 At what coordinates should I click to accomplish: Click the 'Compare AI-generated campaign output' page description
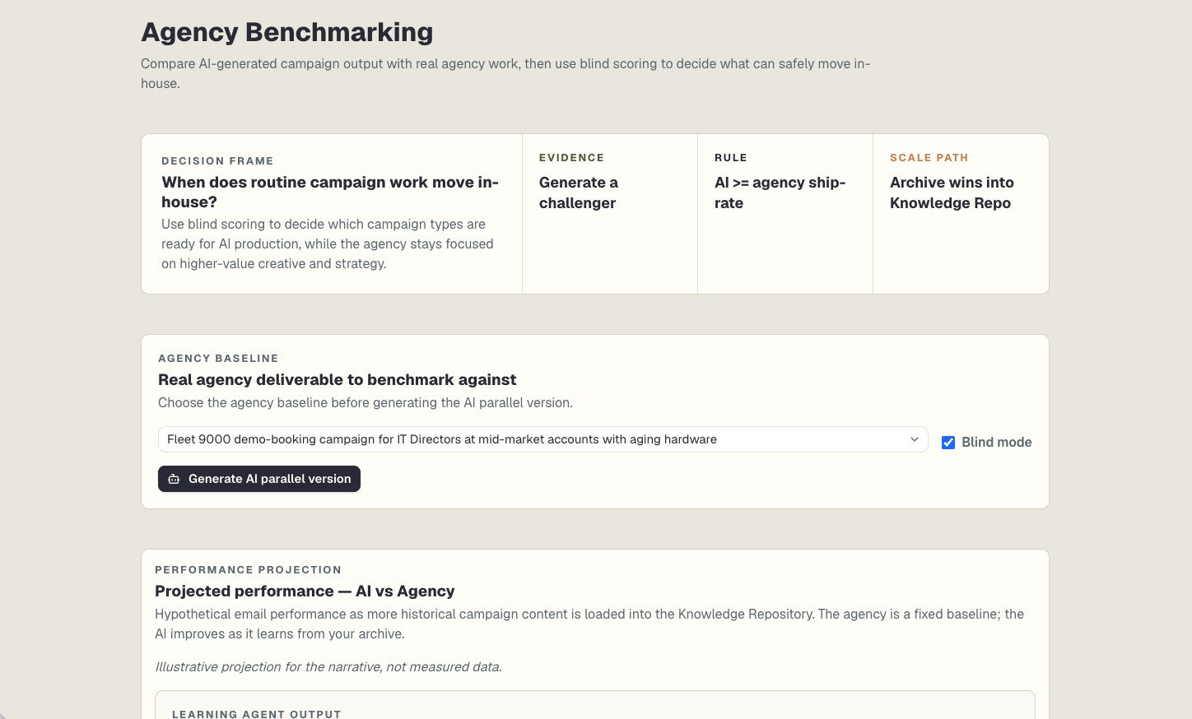pyautogui.click(x=505, y=73)
